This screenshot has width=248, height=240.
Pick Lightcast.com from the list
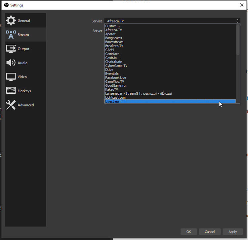(x=170, y=97)
